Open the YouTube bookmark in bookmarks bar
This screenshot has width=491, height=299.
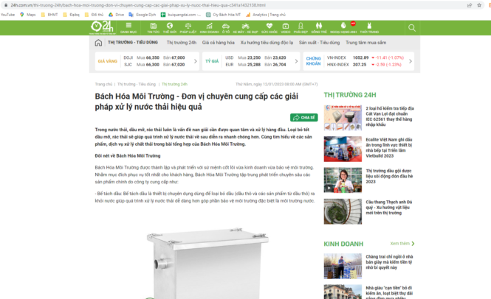pyautogui.click(x=10, y=14)
